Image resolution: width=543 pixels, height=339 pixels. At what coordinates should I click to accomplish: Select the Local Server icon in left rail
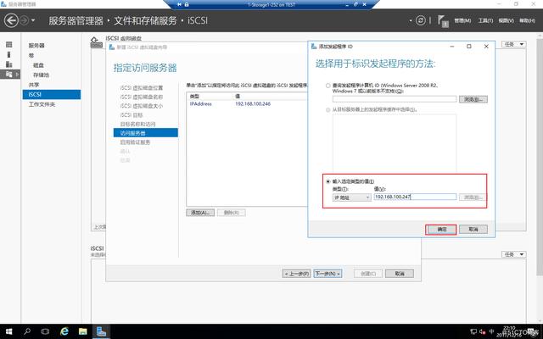[8, 54]
